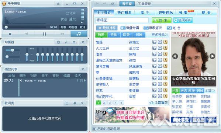Open the 模式 play mode menu
221x133 pixels.
pos(77,76)
